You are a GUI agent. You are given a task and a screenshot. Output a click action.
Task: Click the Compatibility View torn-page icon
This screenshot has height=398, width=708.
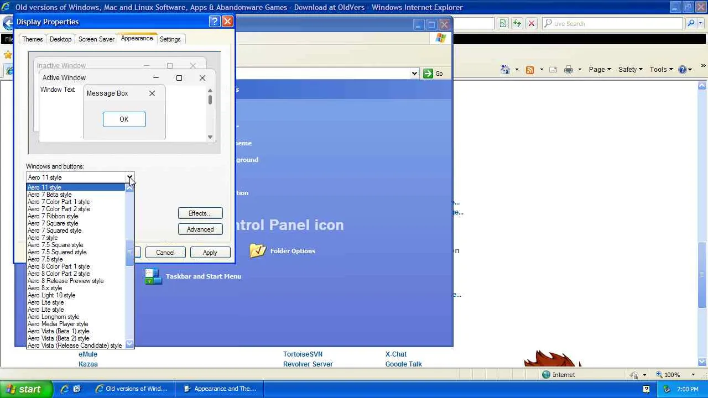click(503, 24)
